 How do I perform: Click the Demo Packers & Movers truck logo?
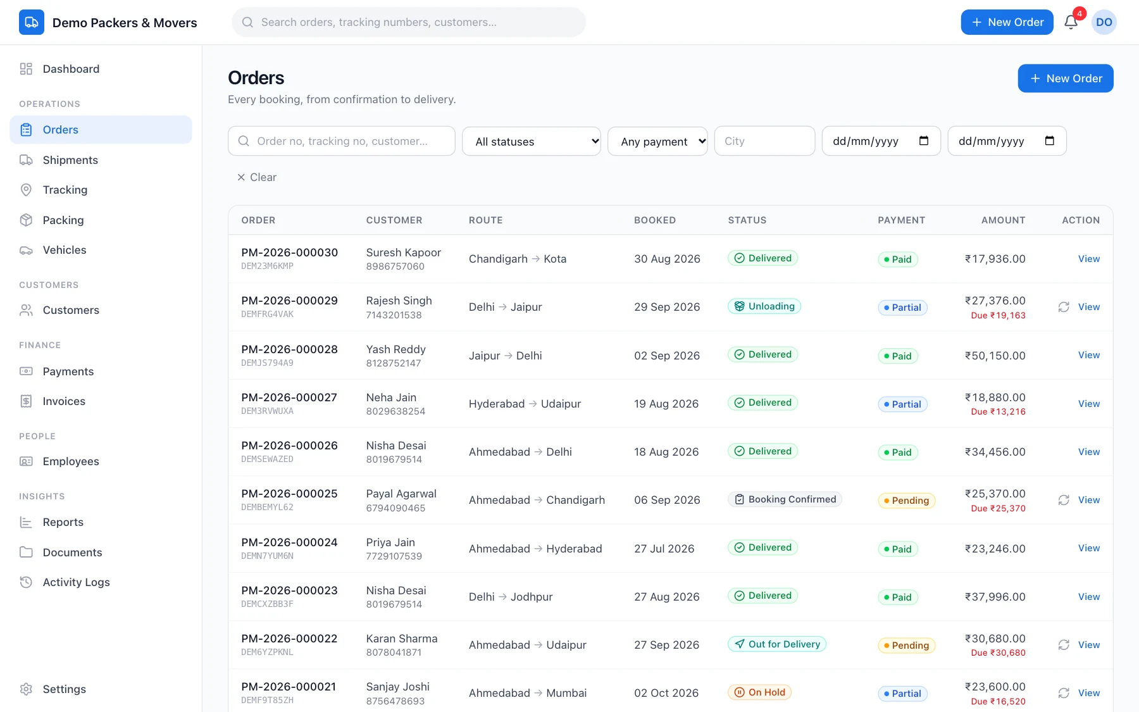[x=32, y=22]
